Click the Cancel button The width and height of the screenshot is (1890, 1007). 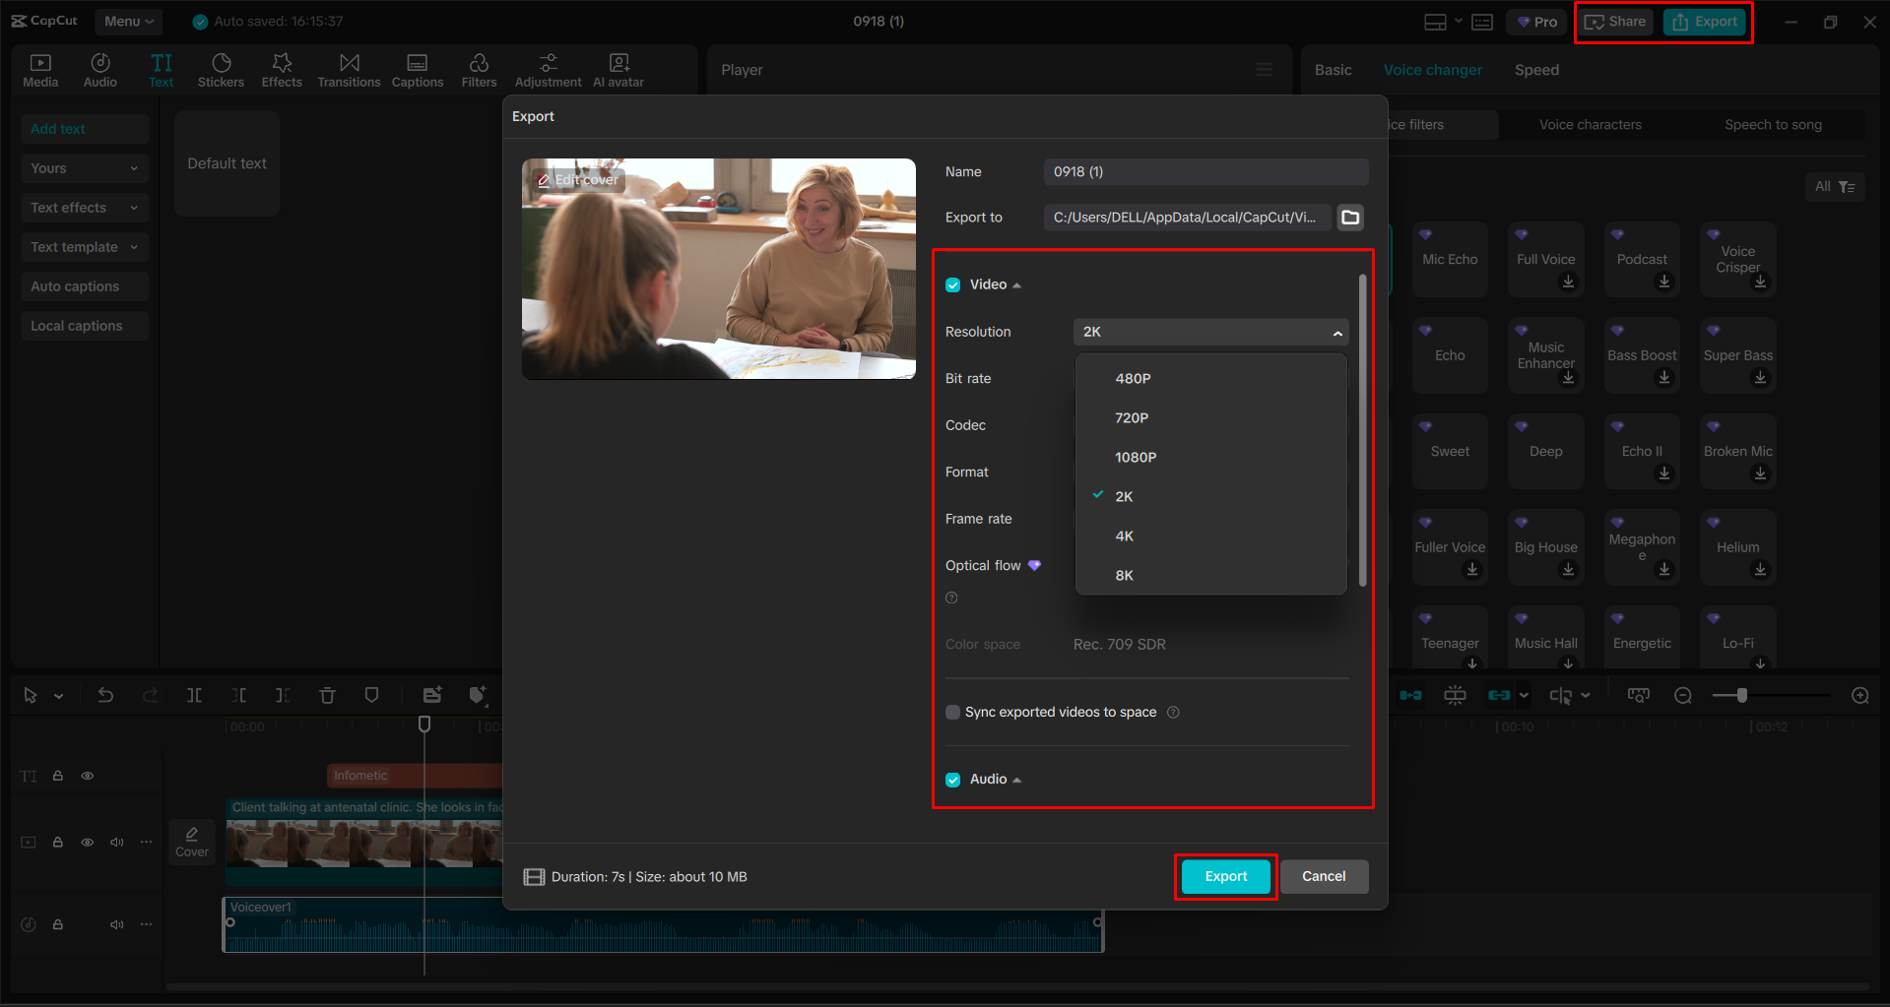coord(1324,876)
